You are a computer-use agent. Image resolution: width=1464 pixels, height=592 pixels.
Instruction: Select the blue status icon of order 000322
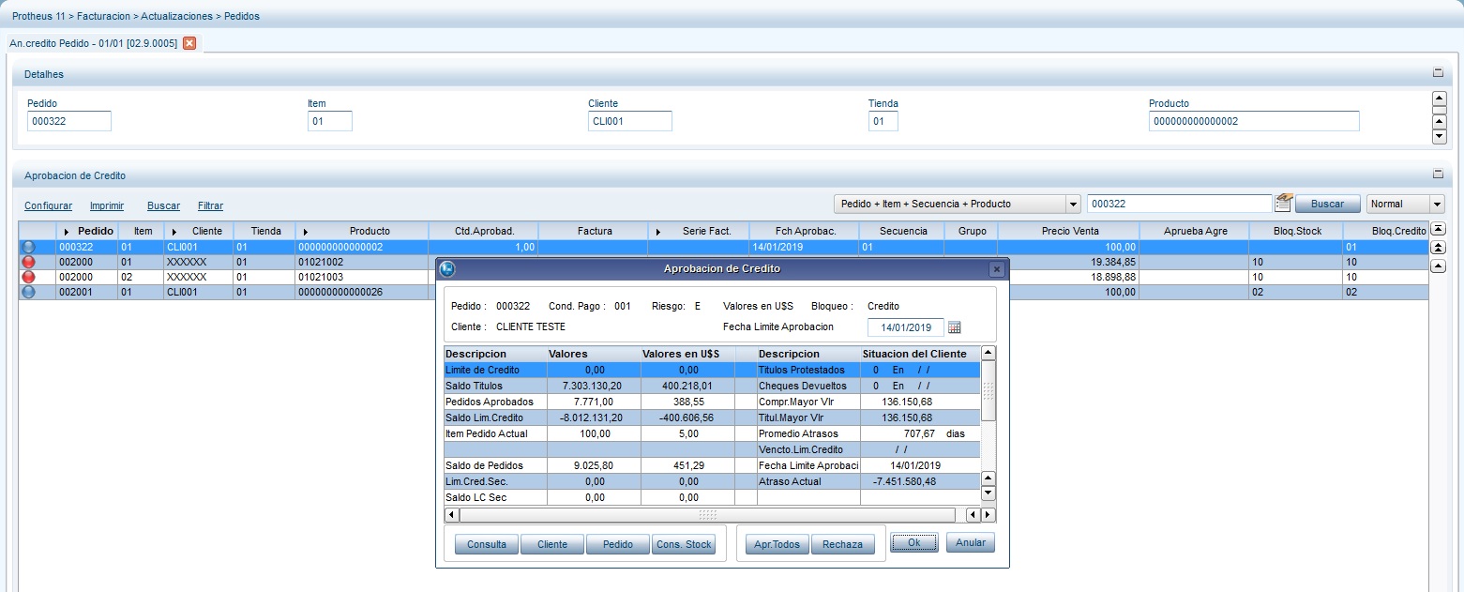[28, 247]
